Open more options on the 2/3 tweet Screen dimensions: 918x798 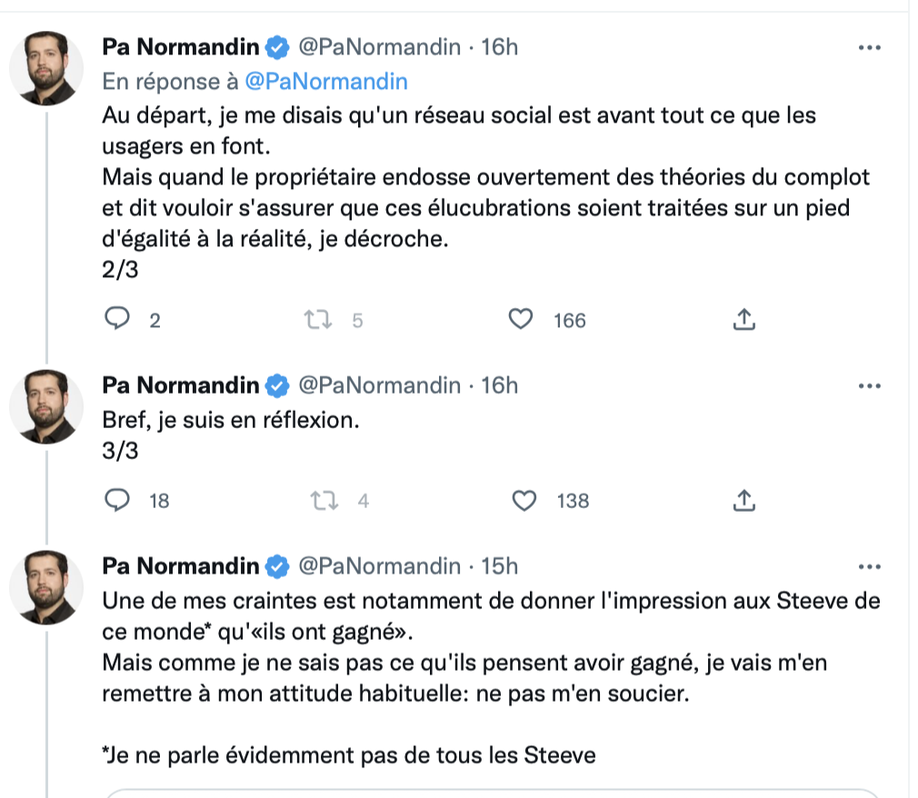(870, 47)
